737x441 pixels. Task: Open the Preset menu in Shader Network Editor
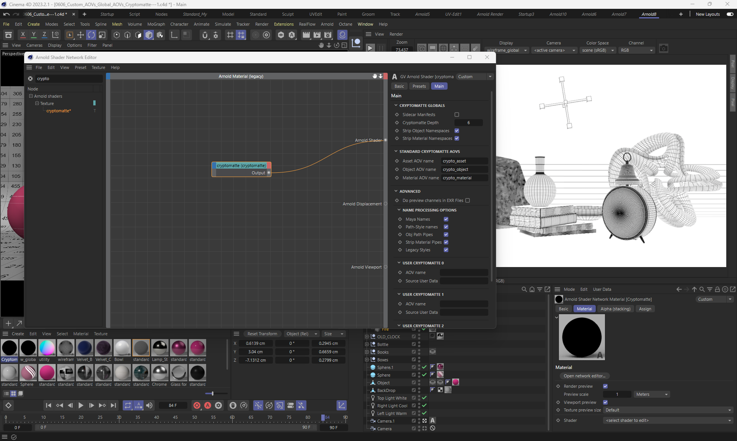click(80, 67)
